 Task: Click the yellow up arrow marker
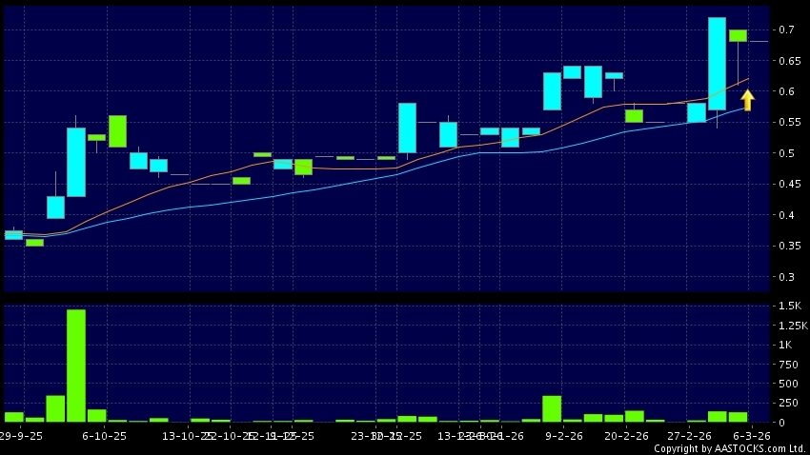point(747,99)
